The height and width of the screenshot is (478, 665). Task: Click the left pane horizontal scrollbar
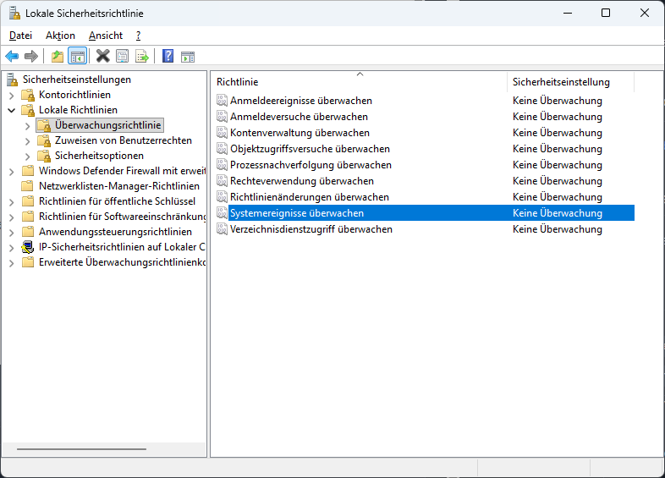pos(80,449)
